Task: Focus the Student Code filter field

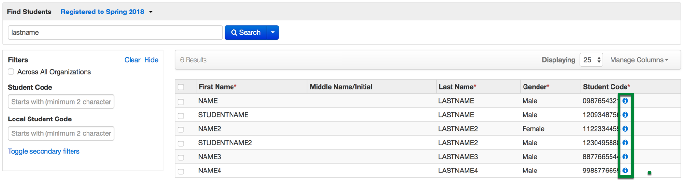Action: click(61, 102)
